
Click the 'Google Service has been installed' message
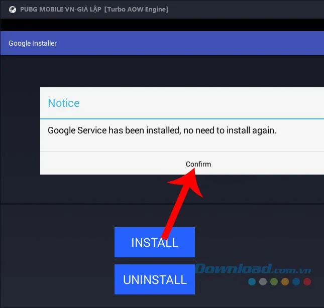point(162,130)
